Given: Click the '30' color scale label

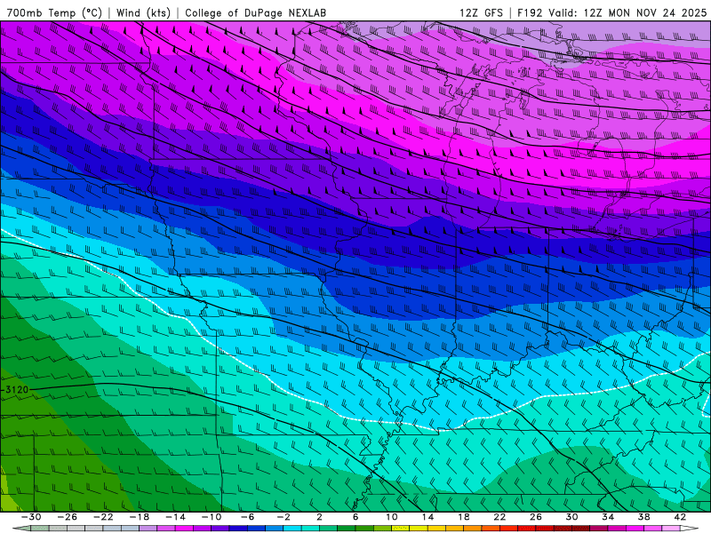Looking at the screenshot, I should click(571, 517).
